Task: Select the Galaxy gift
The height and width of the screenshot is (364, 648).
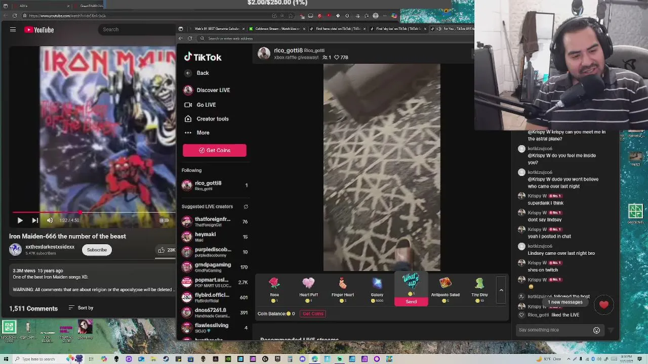Action: pos(377,290)
